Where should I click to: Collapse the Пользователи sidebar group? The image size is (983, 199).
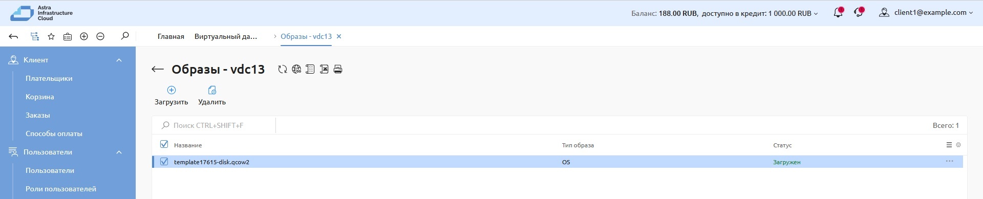click(119, 152)
